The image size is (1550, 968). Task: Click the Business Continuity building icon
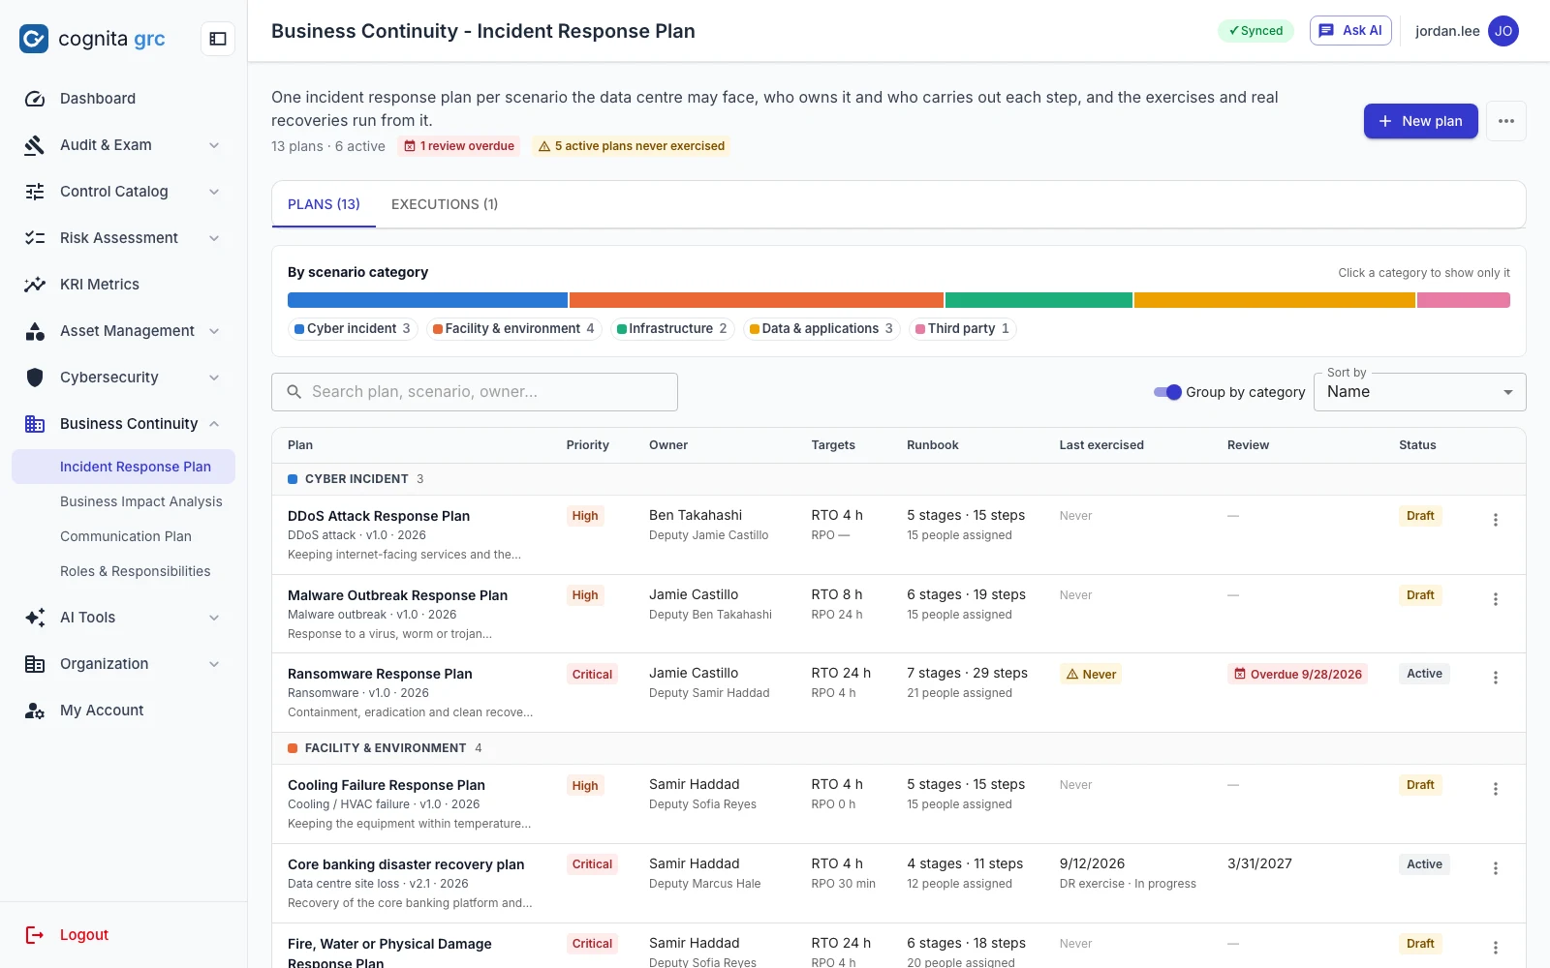(35, 424)
